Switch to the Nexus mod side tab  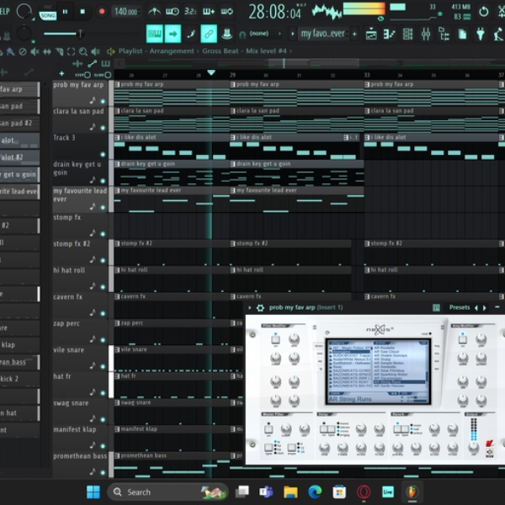[x=320, y=353]
